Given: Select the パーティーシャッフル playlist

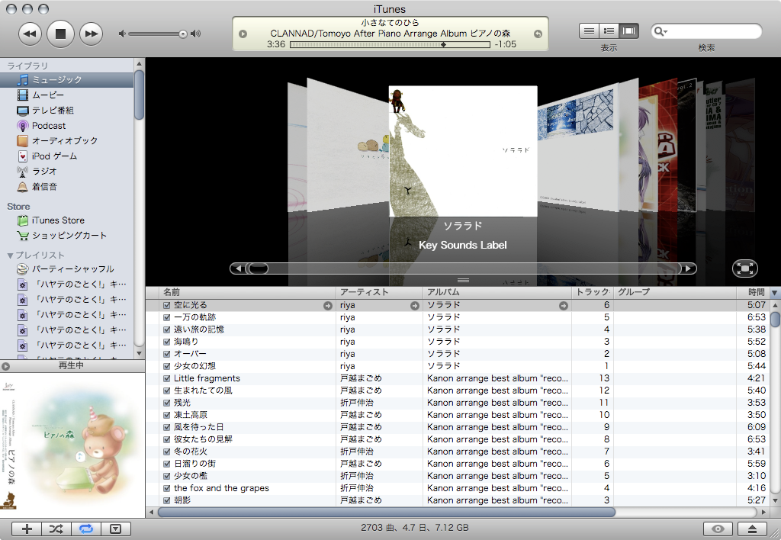Looking at the screenshot, I should (67, 269).
